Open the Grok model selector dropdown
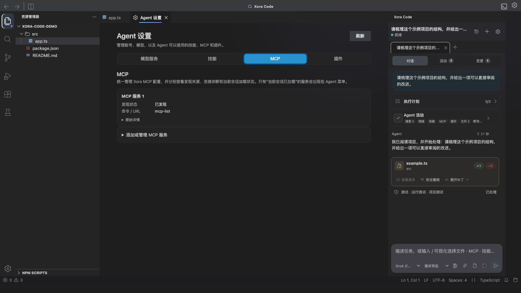Screen dimensions: 521x293 coord(408,266)
